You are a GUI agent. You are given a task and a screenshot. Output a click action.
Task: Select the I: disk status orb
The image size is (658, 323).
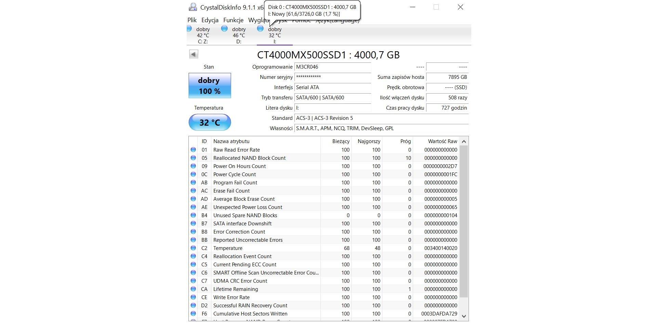tap(260, 29)
